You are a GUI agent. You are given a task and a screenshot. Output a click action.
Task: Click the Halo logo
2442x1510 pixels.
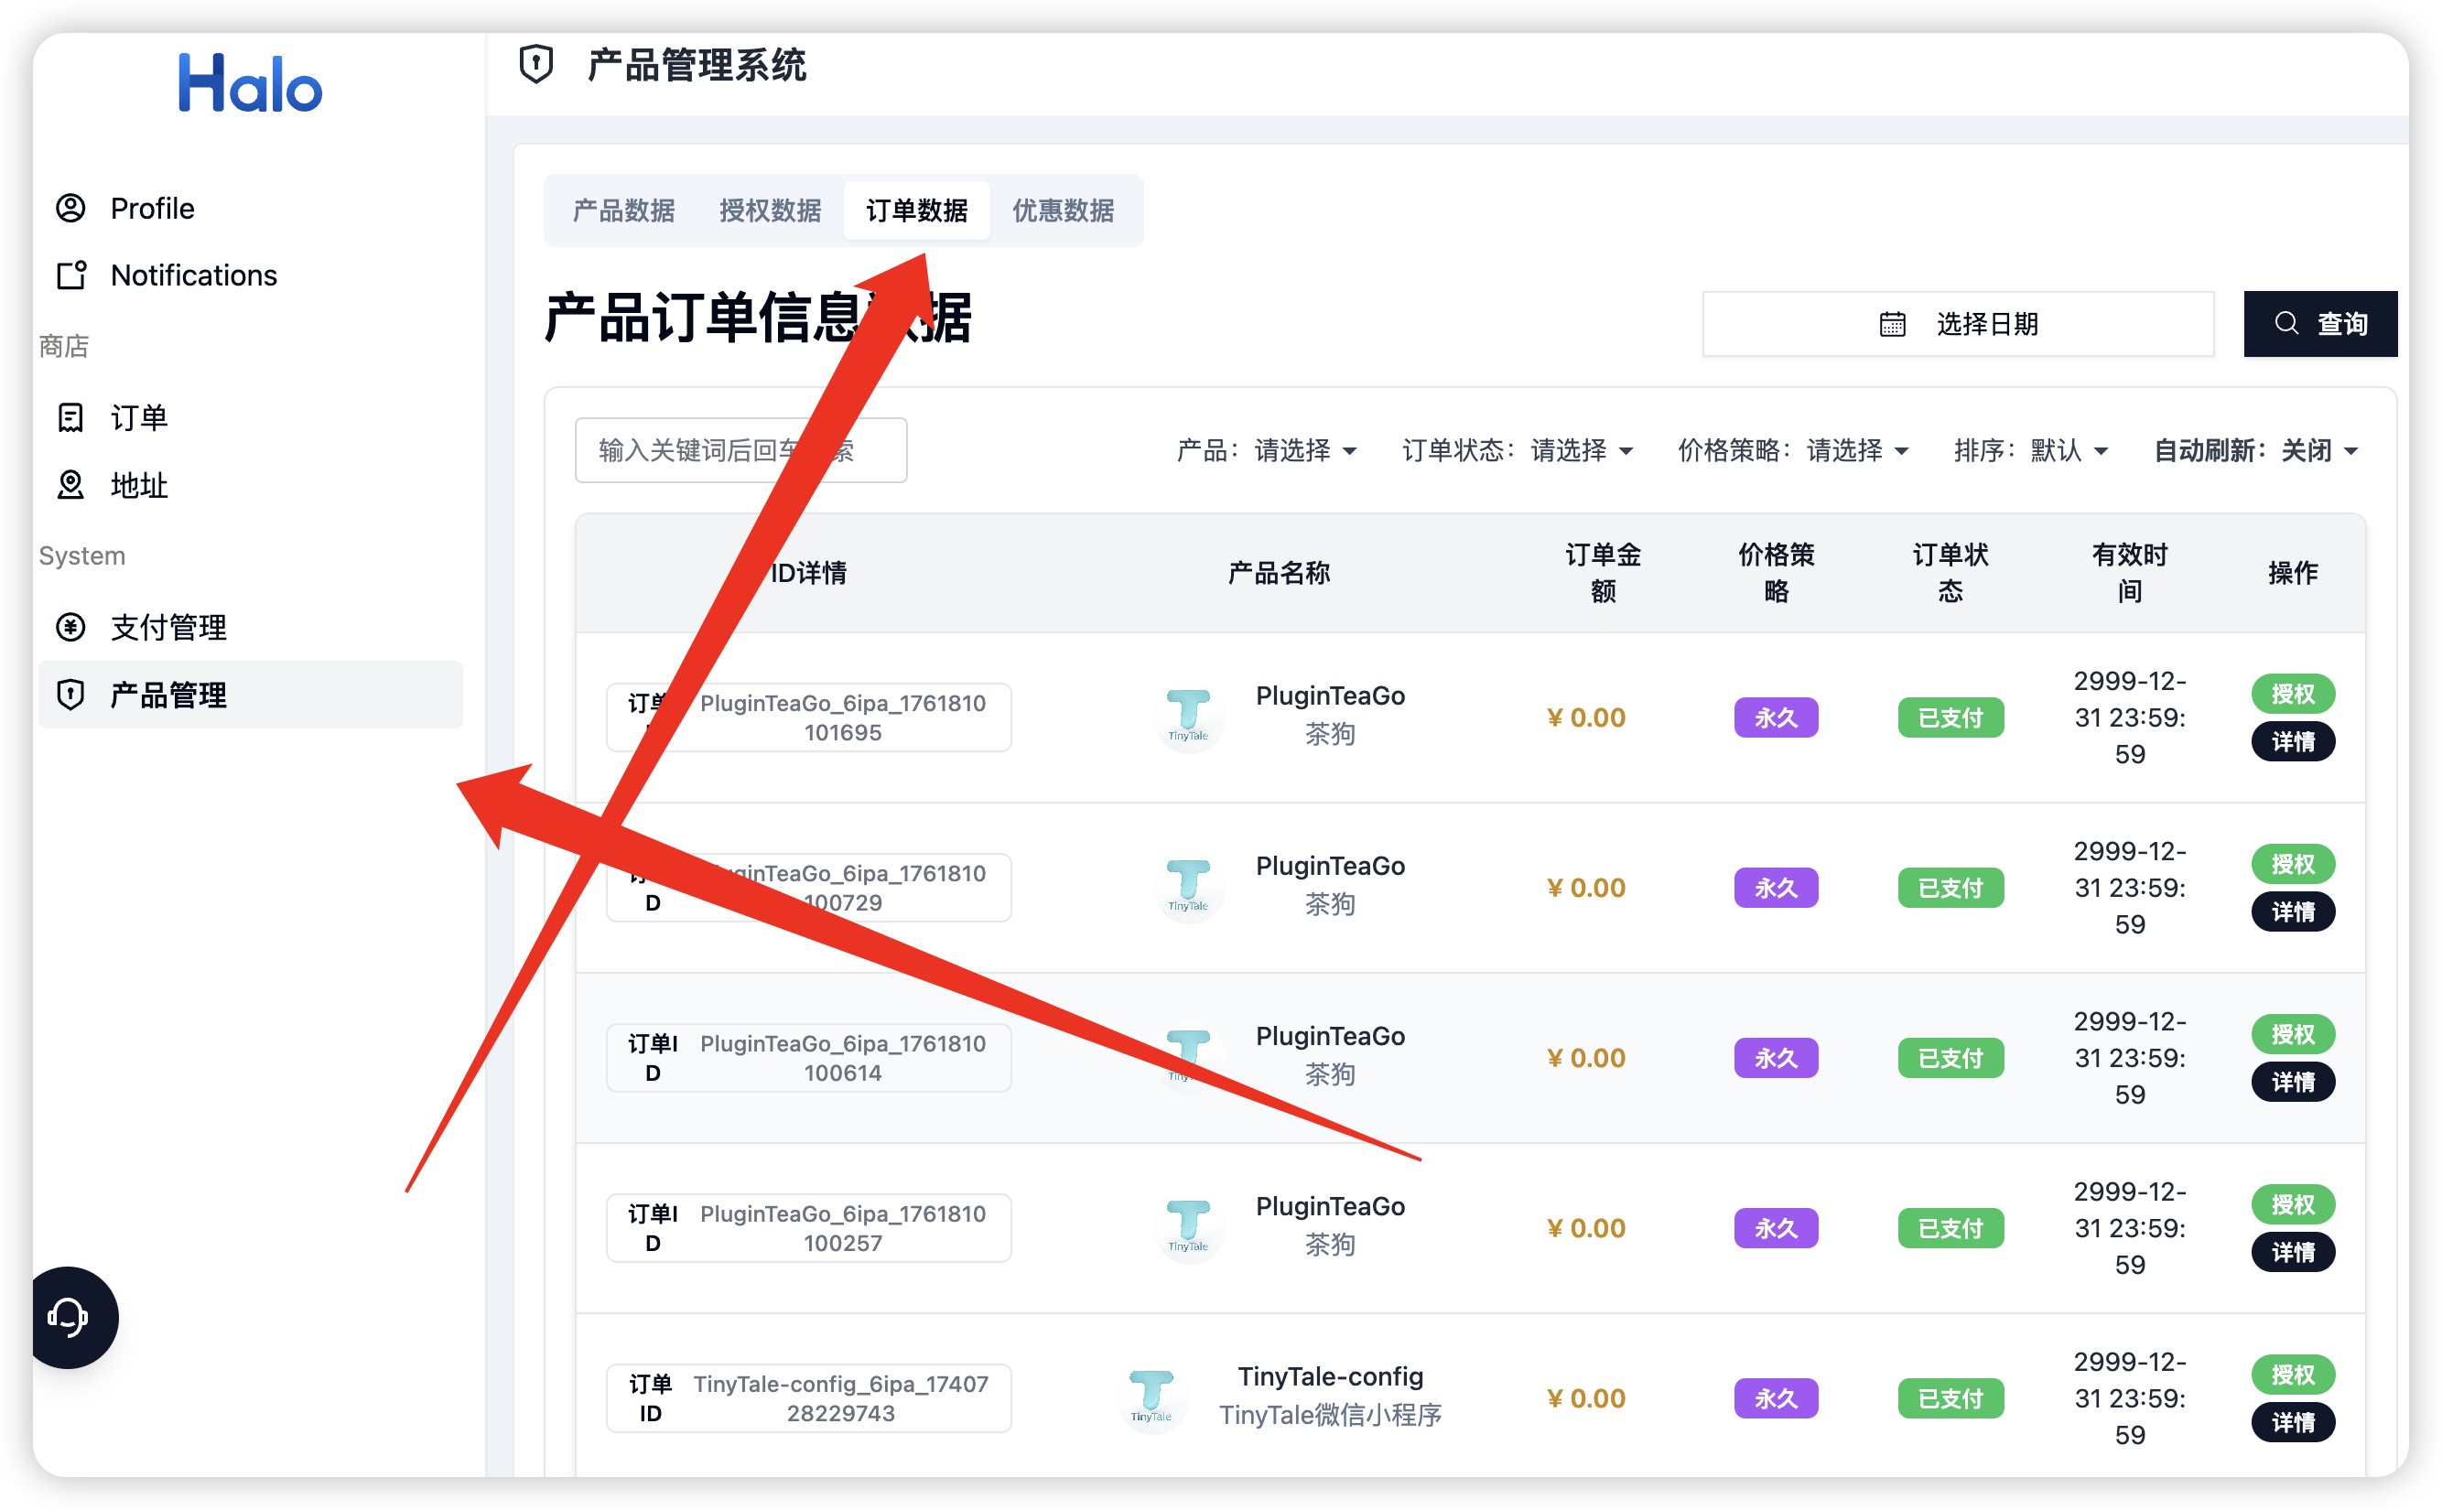point(250,83)
